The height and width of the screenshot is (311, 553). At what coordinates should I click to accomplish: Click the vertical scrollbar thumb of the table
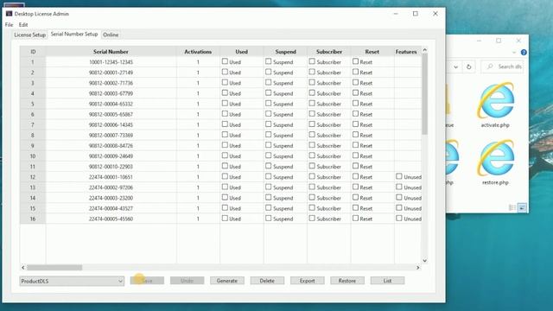[424, 94]
